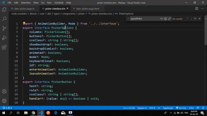This screenshot has width=207, height=116.
Task: Open Task View on taskbar
Action: [x=18, y=113]
